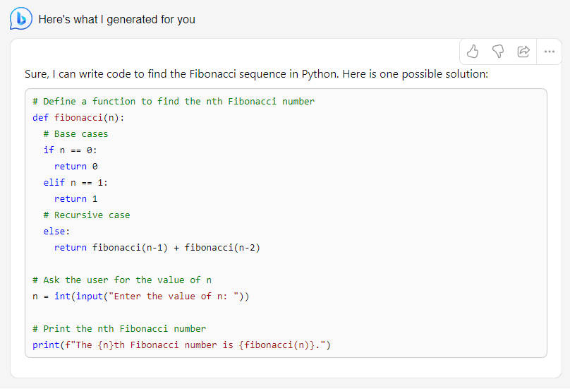Click the "else:" keyword line
The image size is (570, 389).
click(56, 232)
